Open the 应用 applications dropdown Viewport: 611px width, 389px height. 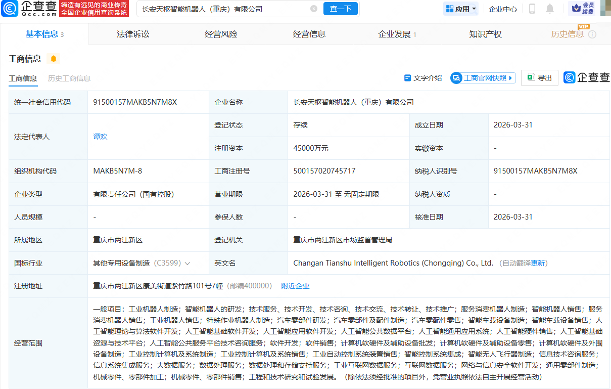click(460, 9)
